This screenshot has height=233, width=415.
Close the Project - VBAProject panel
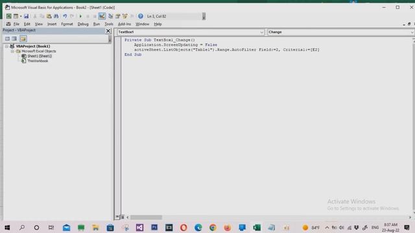coord(108,31)
